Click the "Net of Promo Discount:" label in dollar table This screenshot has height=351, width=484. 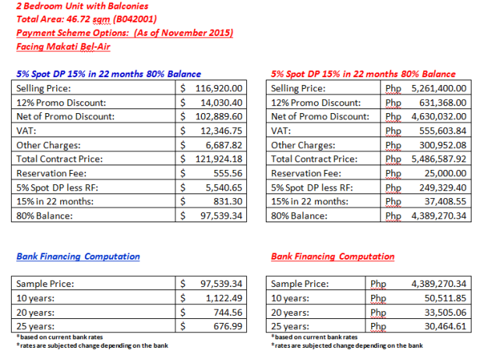(x=65, y=116)
